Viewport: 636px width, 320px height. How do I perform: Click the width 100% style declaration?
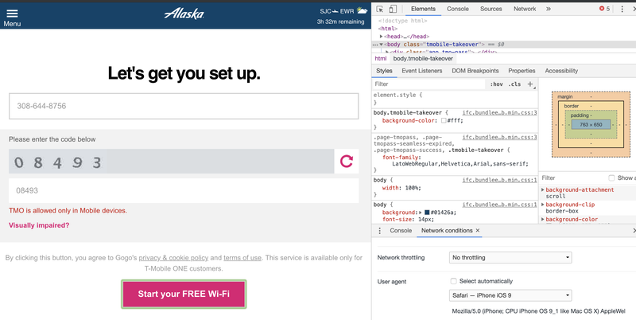click(x=401, y=188)
